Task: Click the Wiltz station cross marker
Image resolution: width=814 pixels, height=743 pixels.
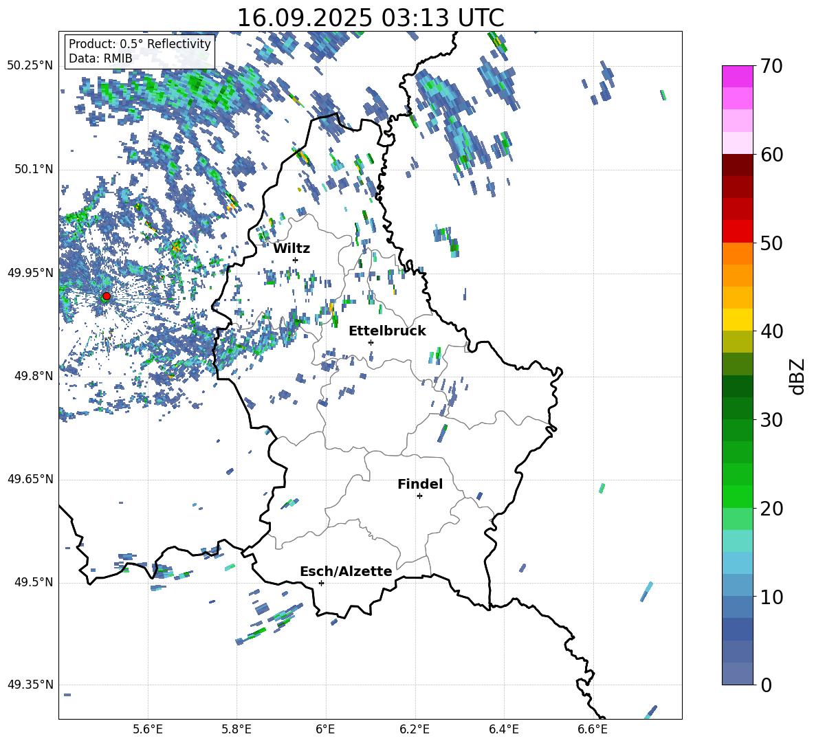Action: click(296, 260)
